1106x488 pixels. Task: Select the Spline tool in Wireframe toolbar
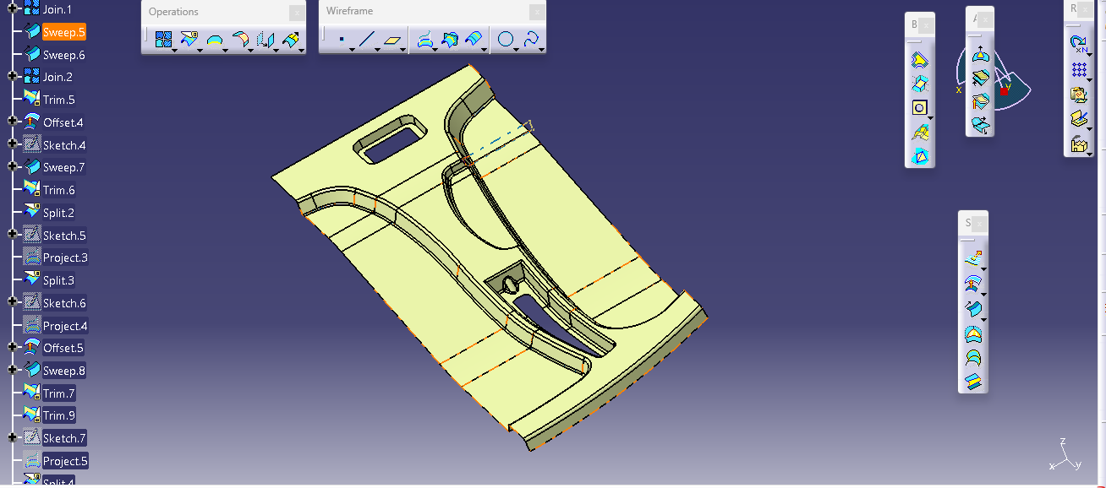[x=531, y=39]
